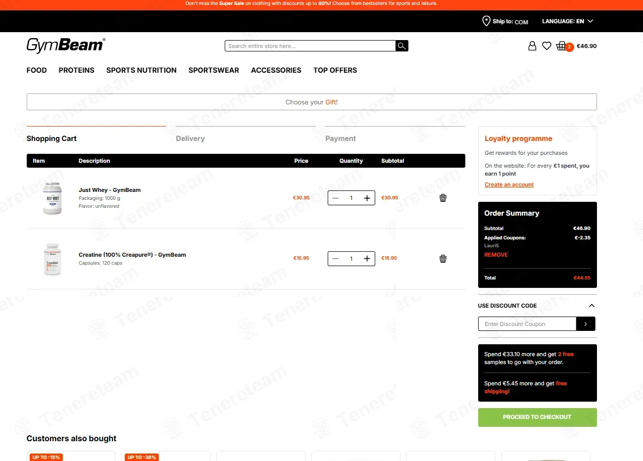This screenshot has width=643, height=461.
Task: Open the FOOD menu
Action: pyautogui.click(x=37, y=70)
